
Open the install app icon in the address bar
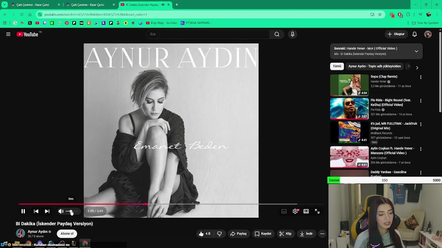point(372,14)
